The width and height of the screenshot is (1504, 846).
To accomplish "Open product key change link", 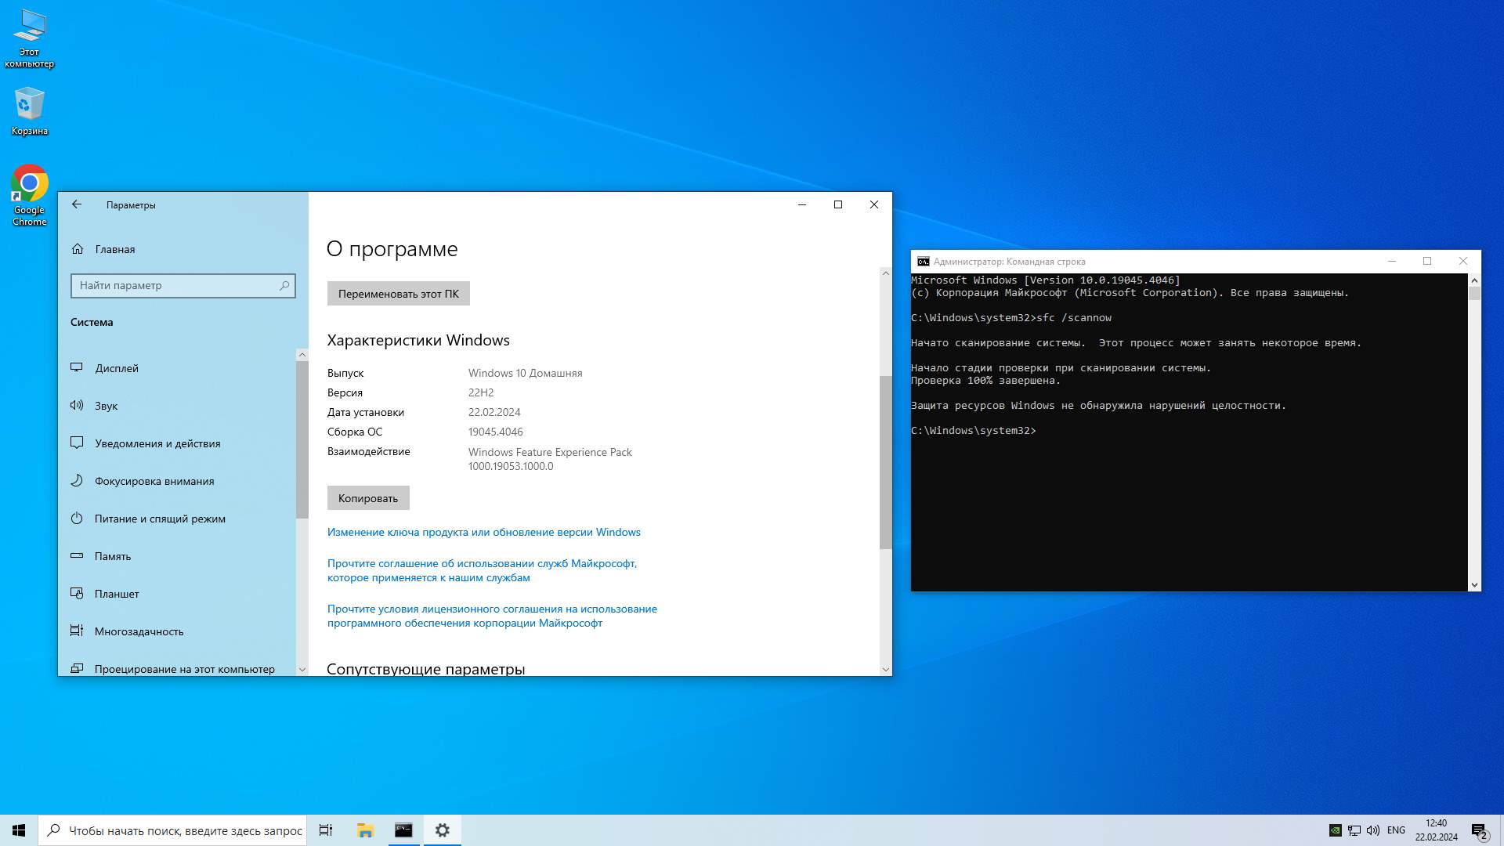I will [483, 532].
